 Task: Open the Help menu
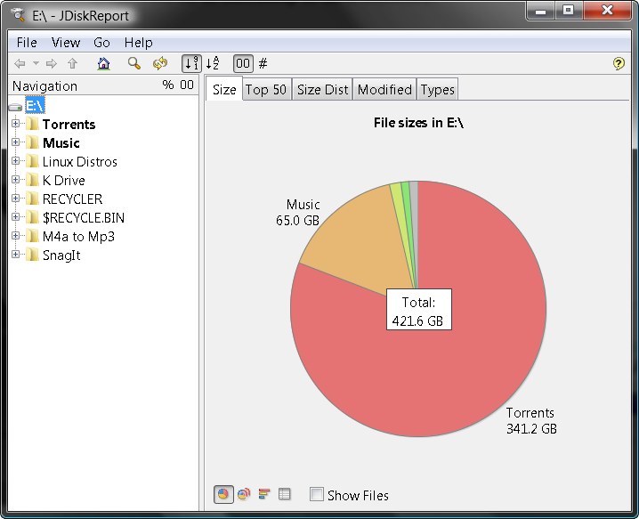[139, 43]
